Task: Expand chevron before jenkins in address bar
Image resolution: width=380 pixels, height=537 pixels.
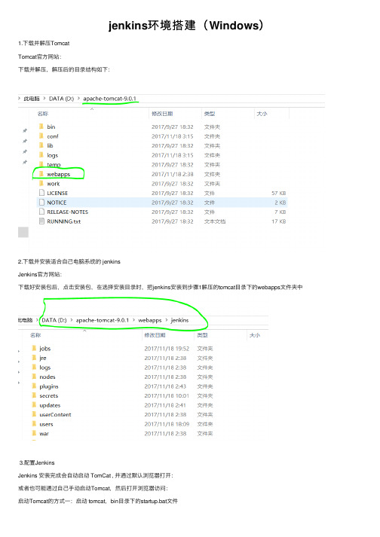Action: [x=167, y=320]
